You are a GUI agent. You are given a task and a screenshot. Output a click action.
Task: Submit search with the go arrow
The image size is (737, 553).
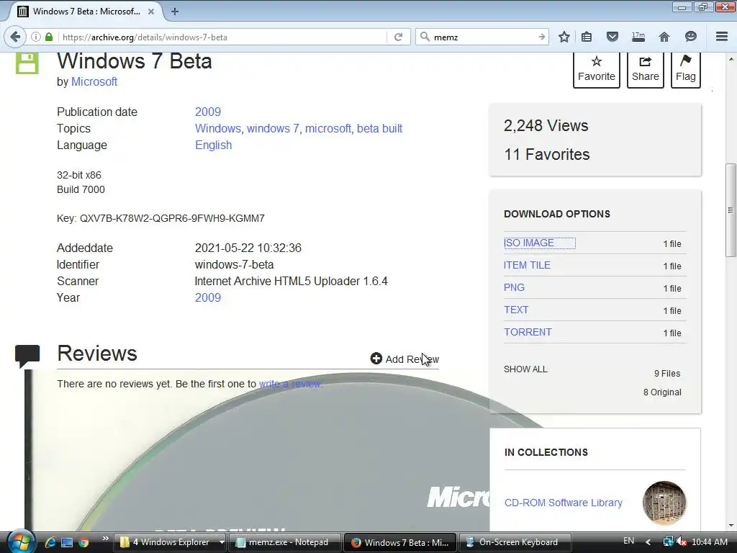coord(541,37)
